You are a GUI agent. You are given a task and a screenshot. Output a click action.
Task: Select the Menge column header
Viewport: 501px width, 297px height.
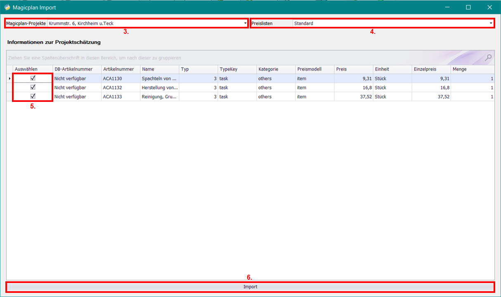click(472, 69)
